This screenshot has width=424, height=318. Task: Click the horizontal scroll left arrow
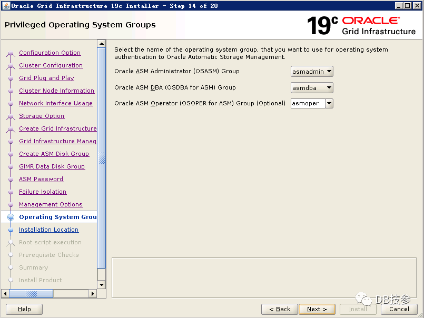click(x=5, y=294)
